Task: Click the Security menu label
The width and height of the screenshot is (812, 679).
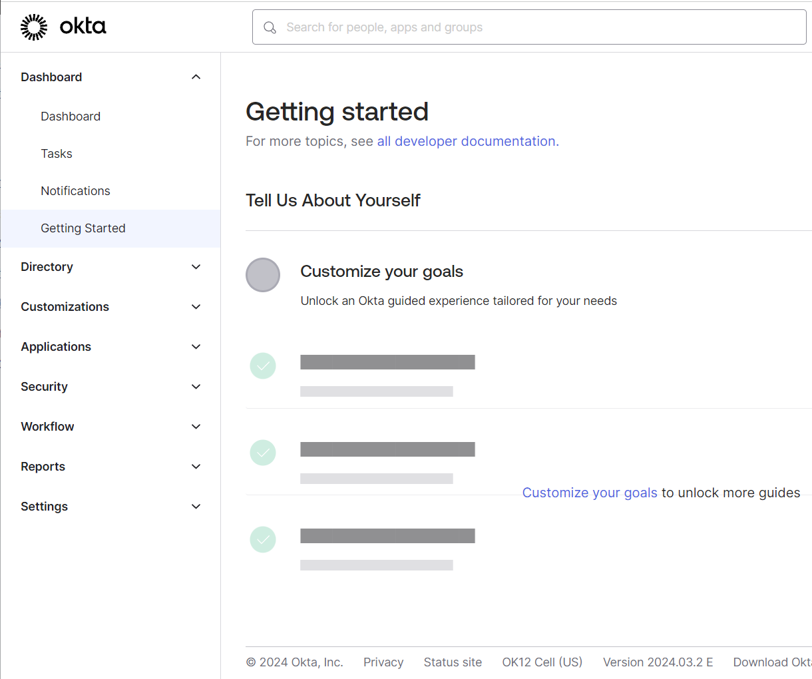Action: tap(44, 387)
